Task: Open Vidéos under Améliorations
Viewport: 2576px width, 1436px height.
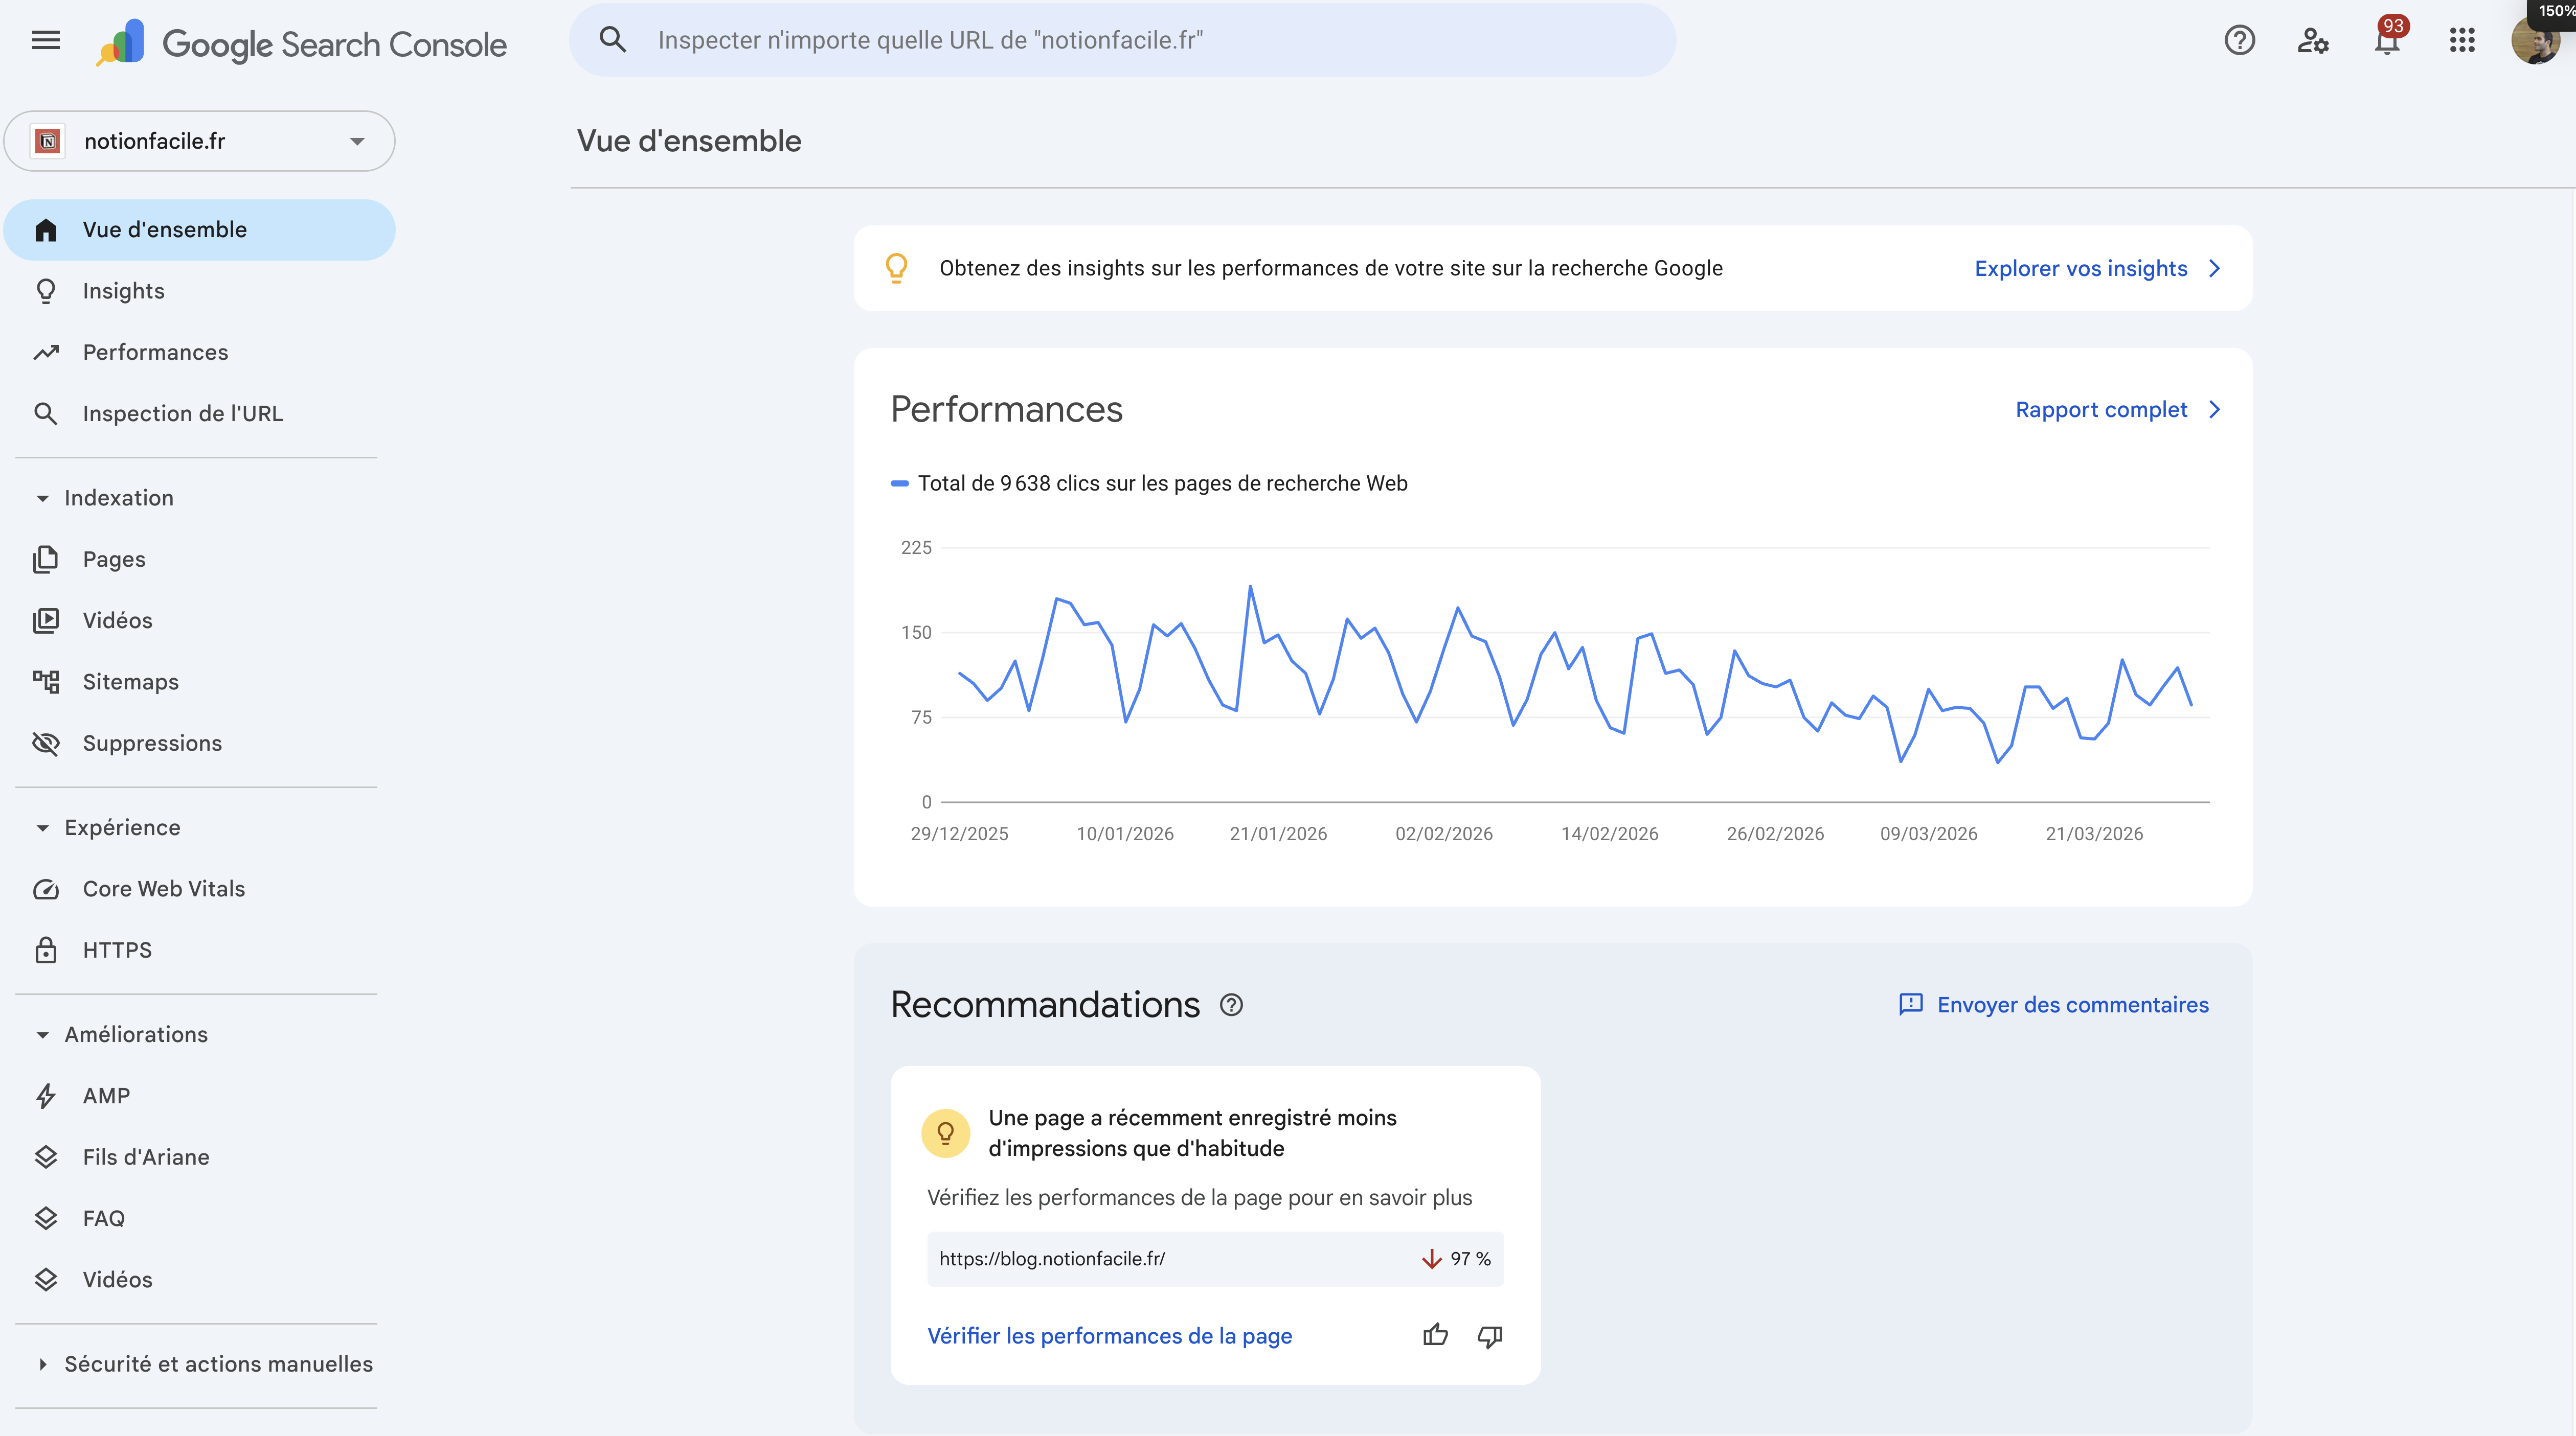Action: click(x=200, y=1279)
